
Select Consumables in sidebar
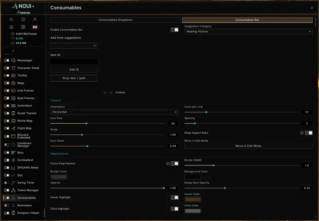click(x=26, y=198)
